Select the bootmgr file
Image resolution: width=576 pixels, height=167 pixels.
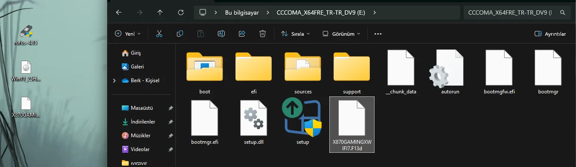(x=548, y=72)
